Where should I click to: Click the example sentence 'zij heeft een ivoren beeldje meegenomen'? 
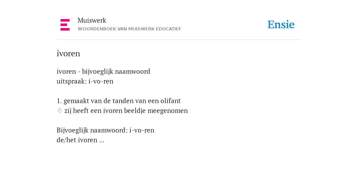(126, 110)
